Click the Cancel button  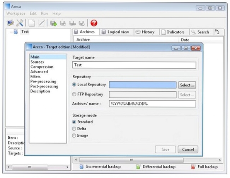pyautogui.click(x=188, y=149)
